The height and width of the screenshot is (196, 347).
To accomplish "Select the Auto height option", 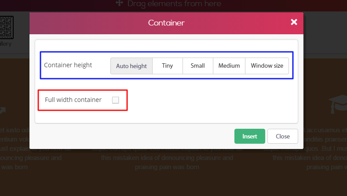I will coord(131,66).
